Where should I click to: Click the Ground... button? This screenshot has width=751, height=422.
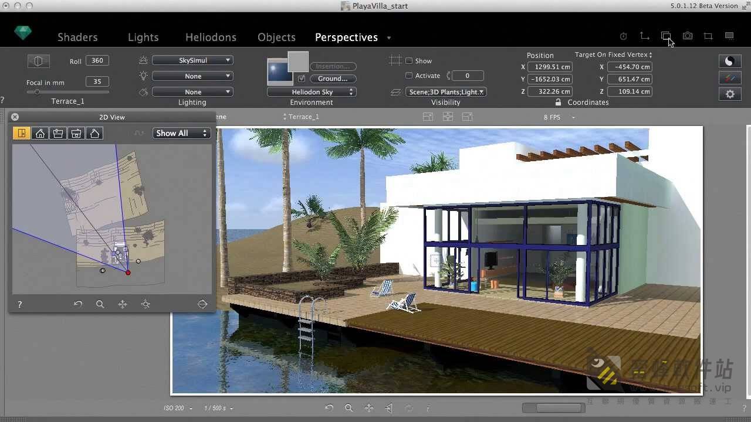coord(333,79)
